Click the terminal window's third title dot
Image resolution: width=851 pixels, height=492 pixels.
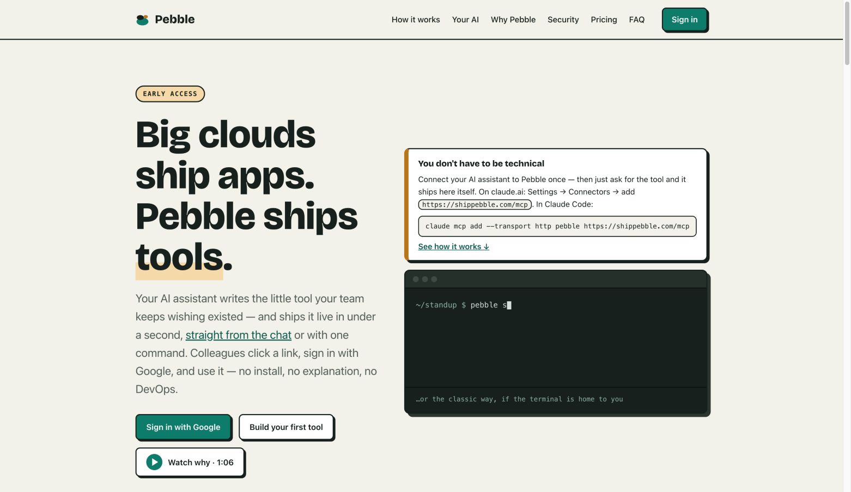point(434,279)
